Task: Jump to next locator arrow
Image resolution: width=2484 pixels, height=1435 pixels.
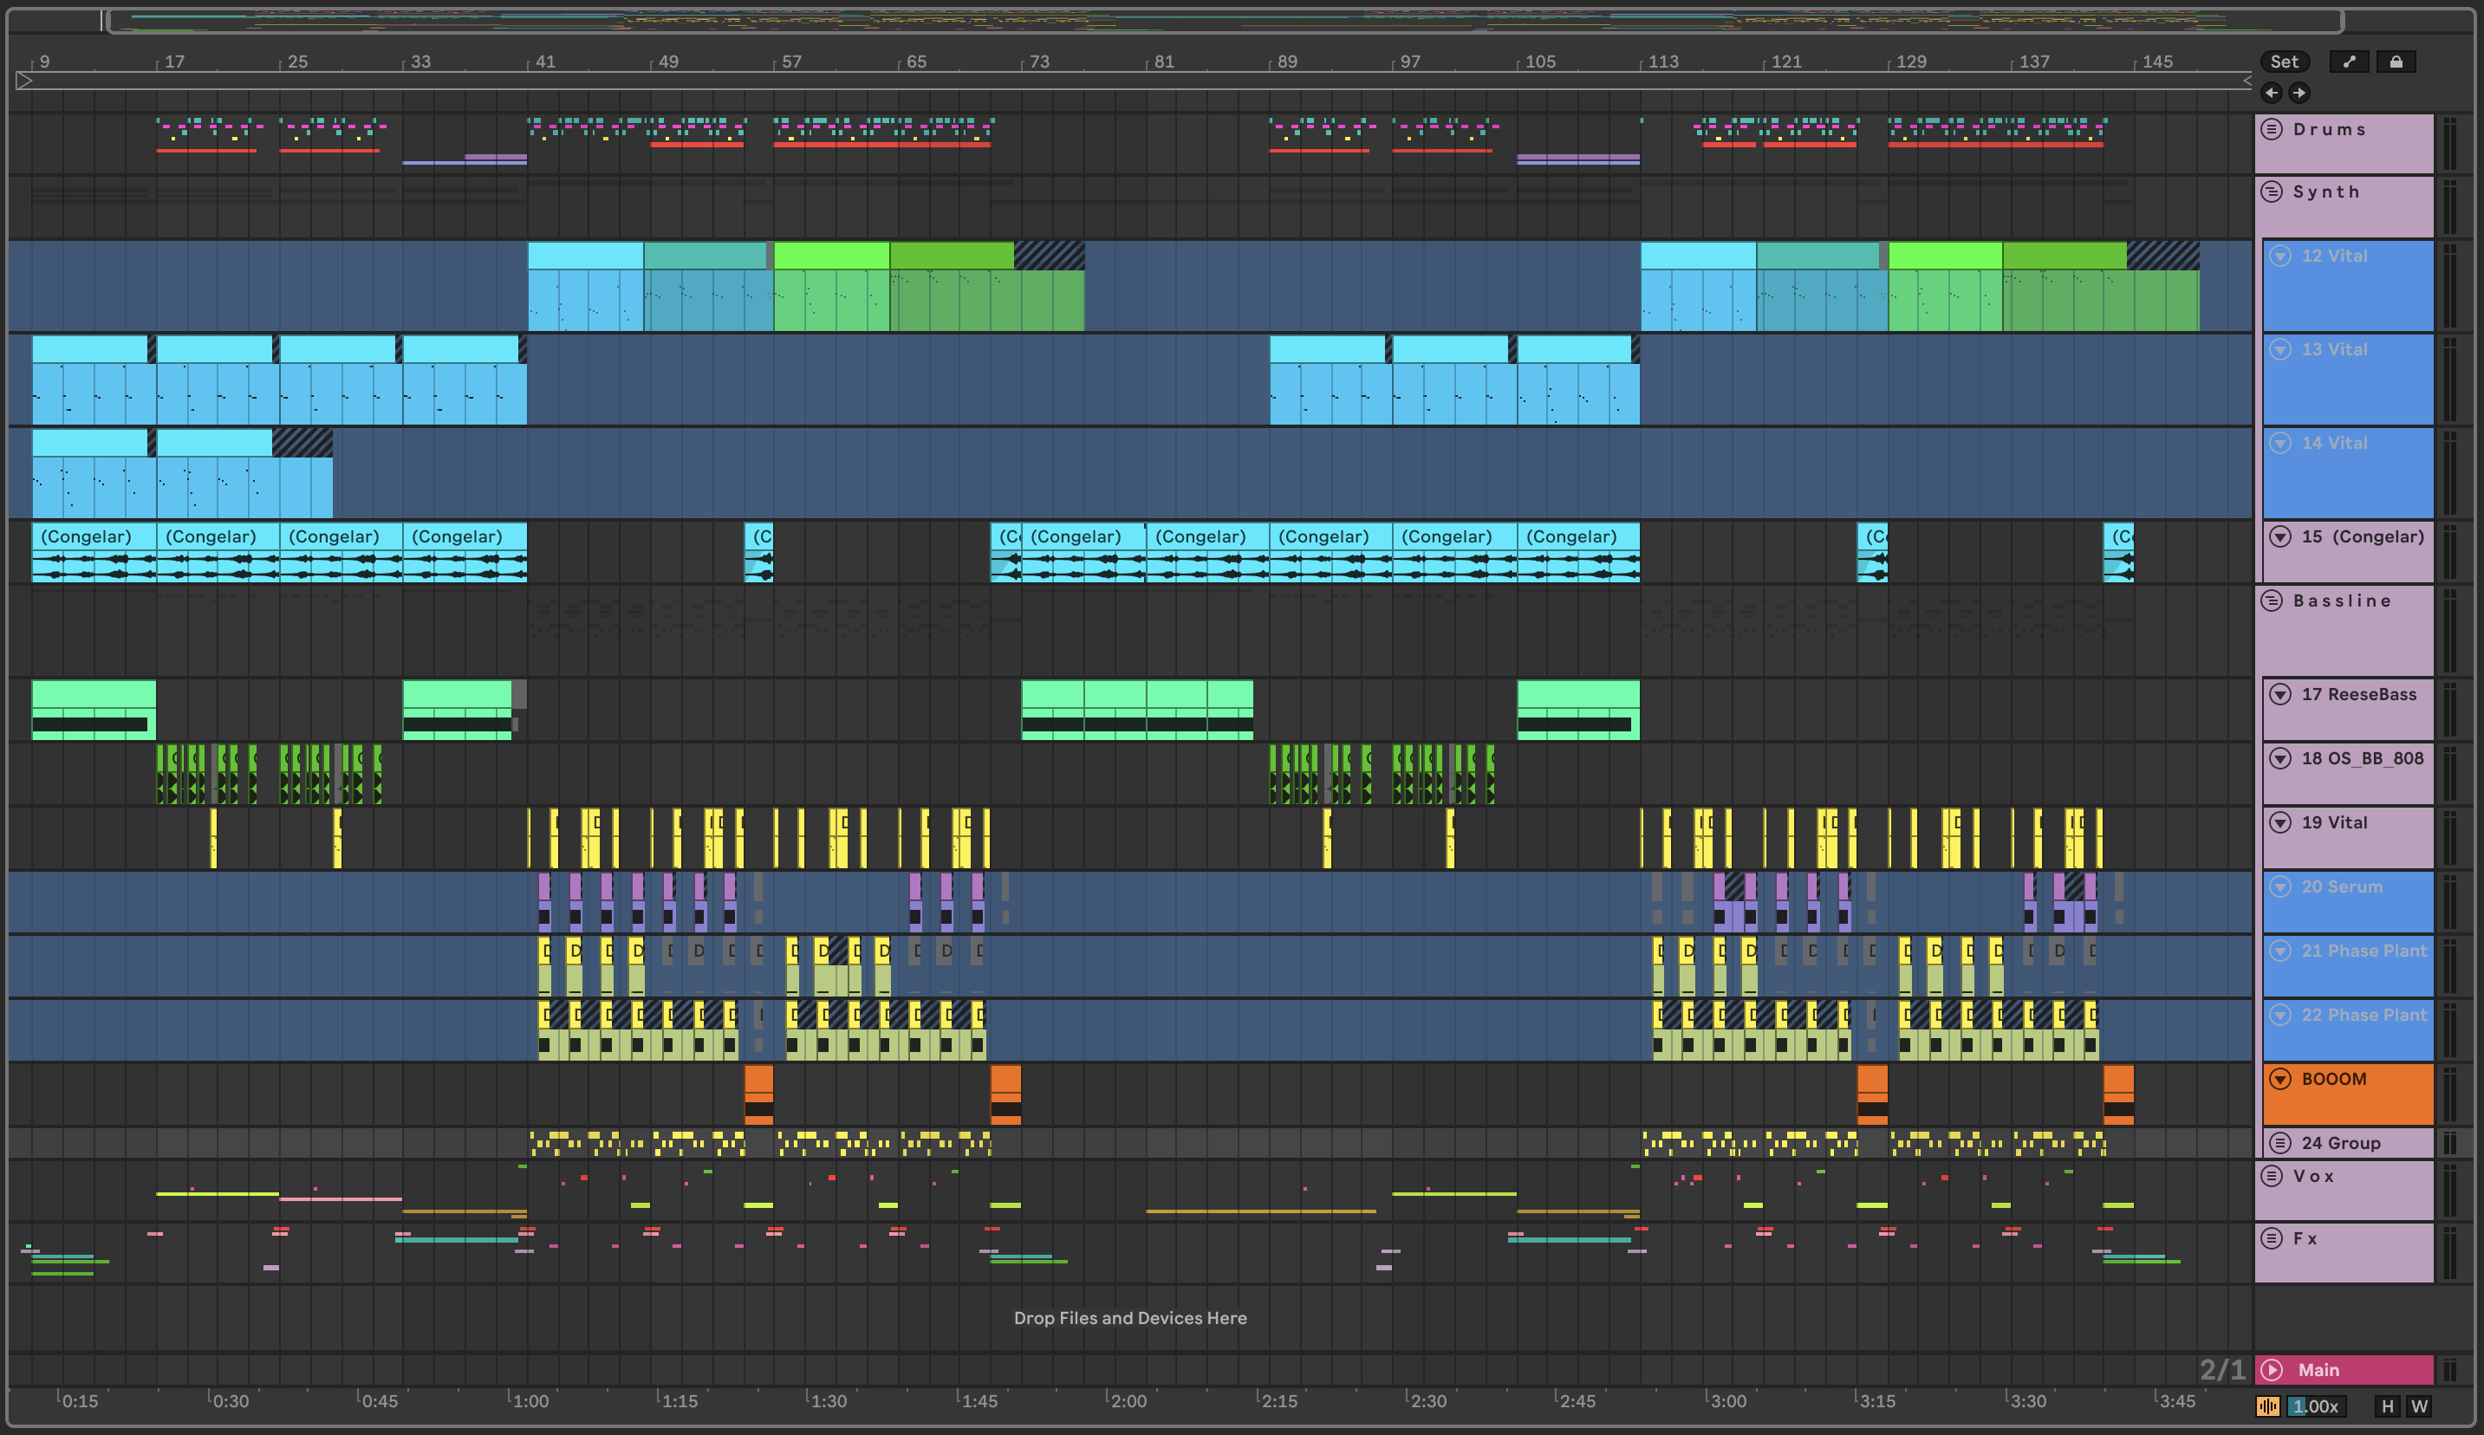Action: [x=2299, y=93]
